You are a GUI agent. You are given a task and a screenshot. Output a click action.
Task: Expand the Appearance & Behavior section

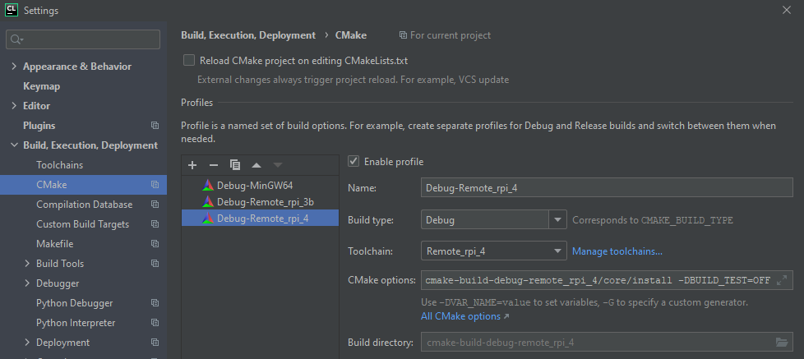pos(14,67)
